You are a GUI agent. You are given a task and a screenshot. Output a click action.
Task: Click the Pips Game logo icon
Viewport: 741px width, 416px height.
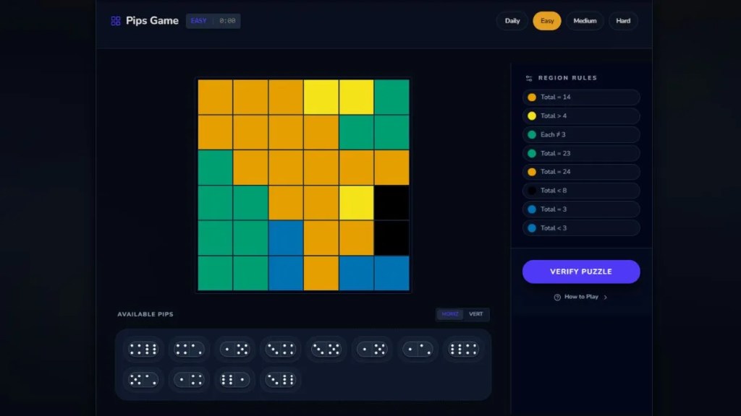coord(116,21)
